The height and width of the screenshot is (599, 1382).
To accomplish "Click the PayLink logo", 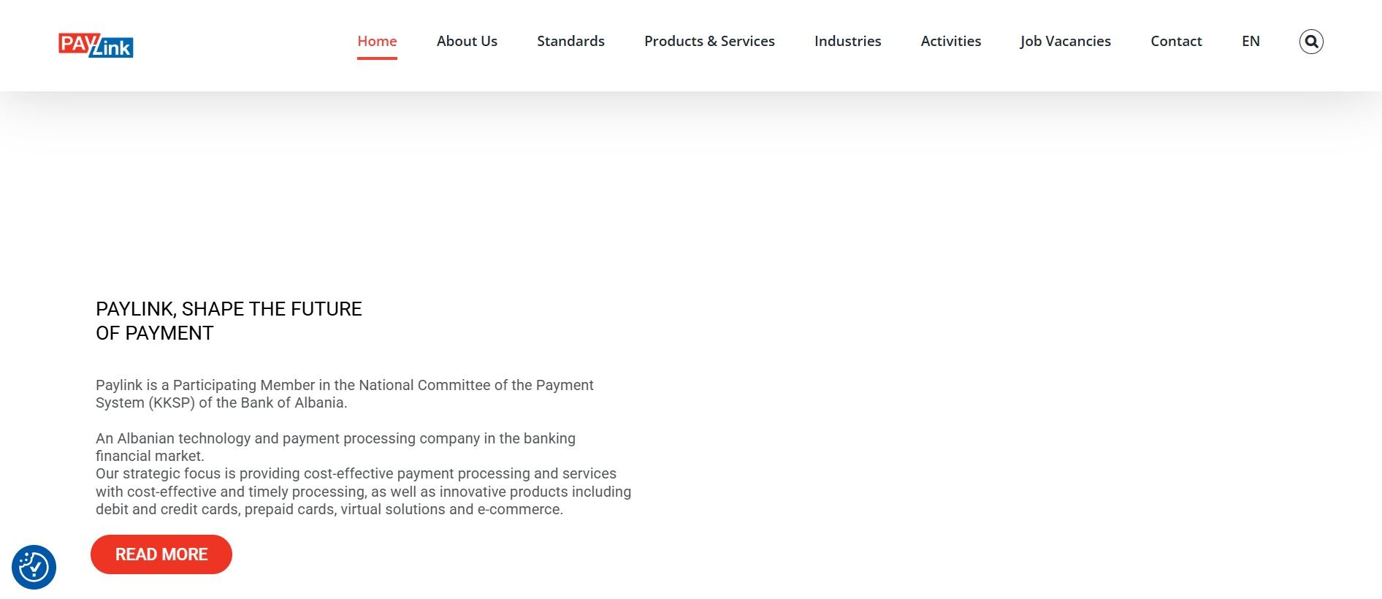I will (96, 45).
